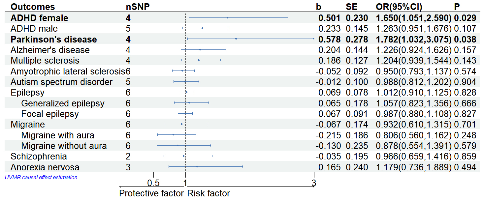This screenshot has height=200, width=483.
Task: Click the Parkinson's disease point estimate dot
Action: coord(236,39)
